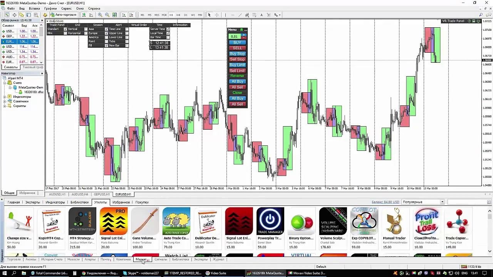Toggle the Standart trade panel checkbox
Viewport: 493px width, 277px height.
coord(65,29)
